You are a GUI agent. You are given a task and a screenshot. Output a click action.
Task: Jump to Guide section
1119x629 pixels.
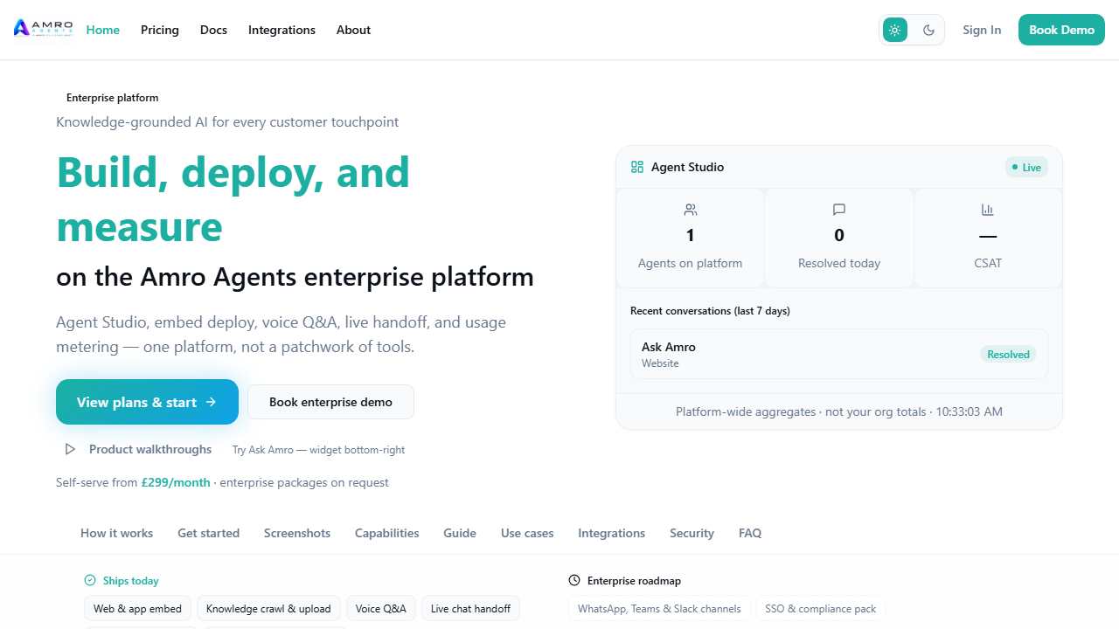(460, 533)
